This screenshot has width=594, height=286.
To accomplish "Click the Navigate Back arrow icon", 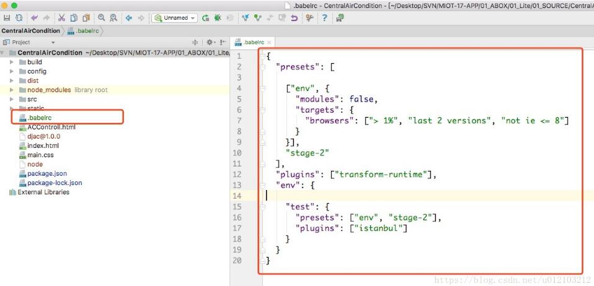I will [128, 18].
